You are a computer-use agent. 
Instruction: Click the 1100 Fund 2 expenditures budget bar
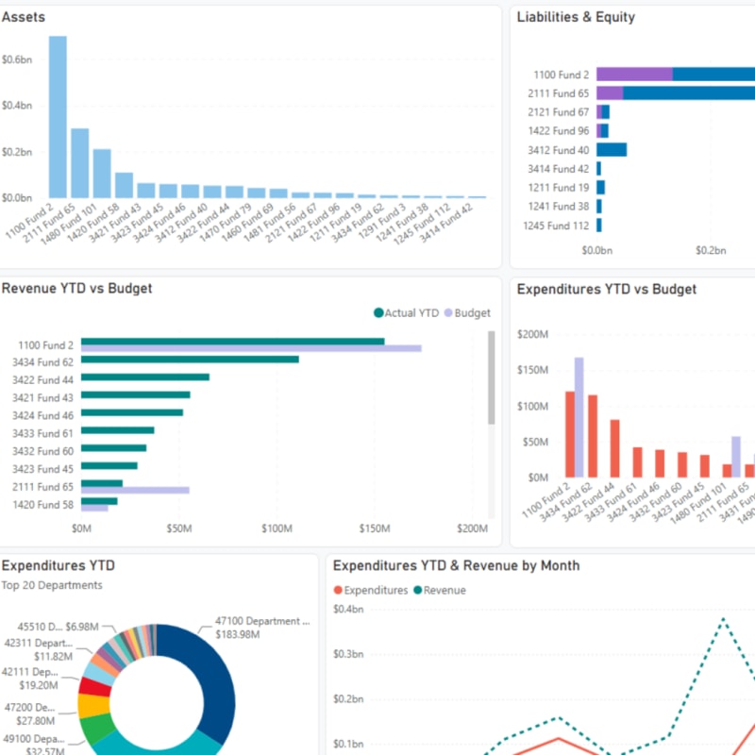[579, 417]
